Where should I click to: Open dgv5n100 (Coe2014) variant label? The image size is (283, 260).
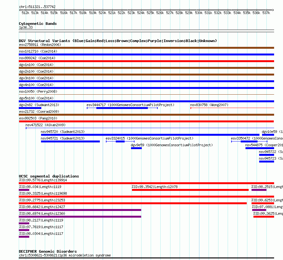click(36, 98)
